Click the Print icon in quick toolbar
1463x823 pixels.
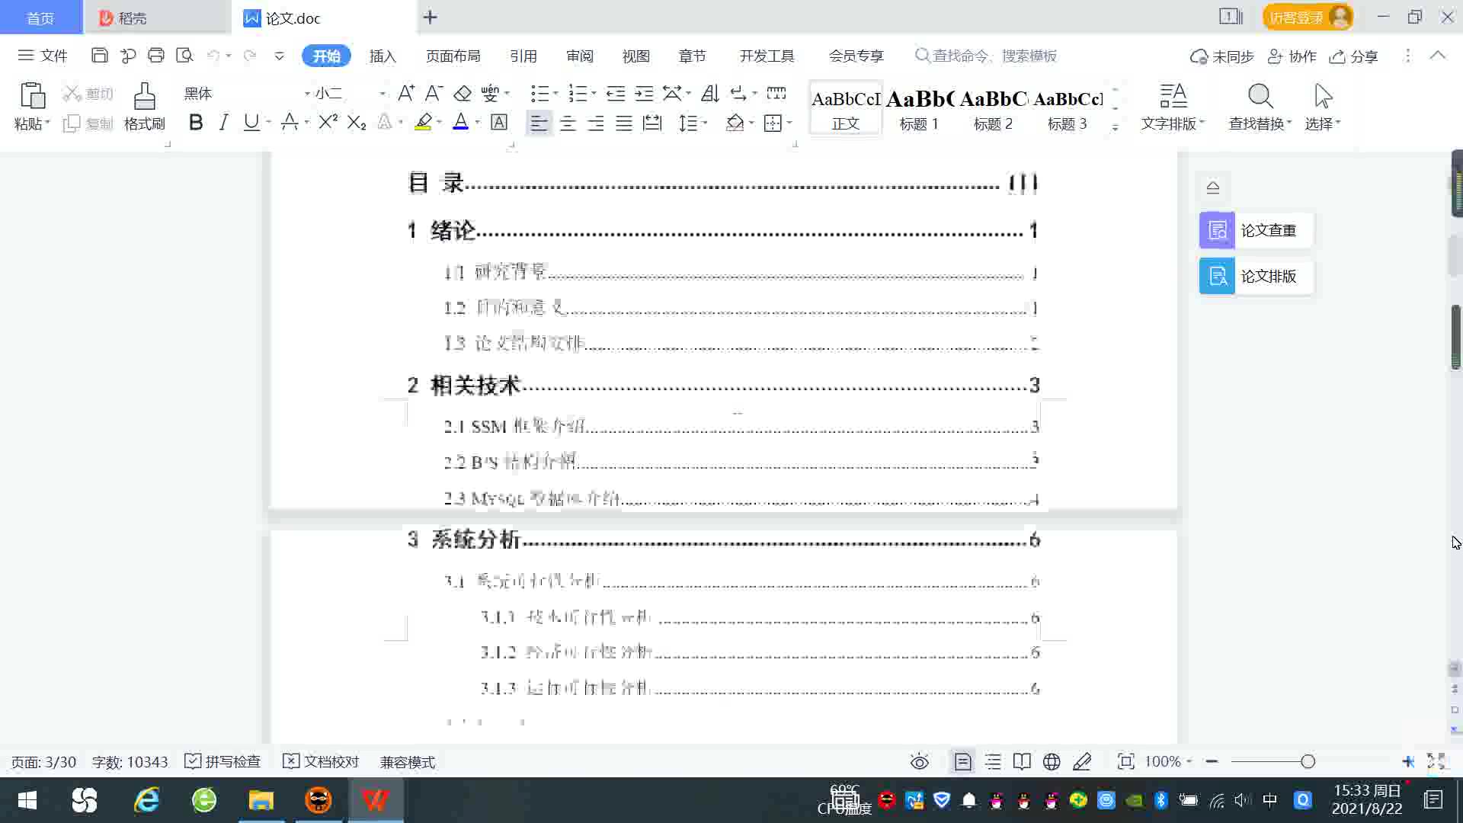tap(156, 56)
